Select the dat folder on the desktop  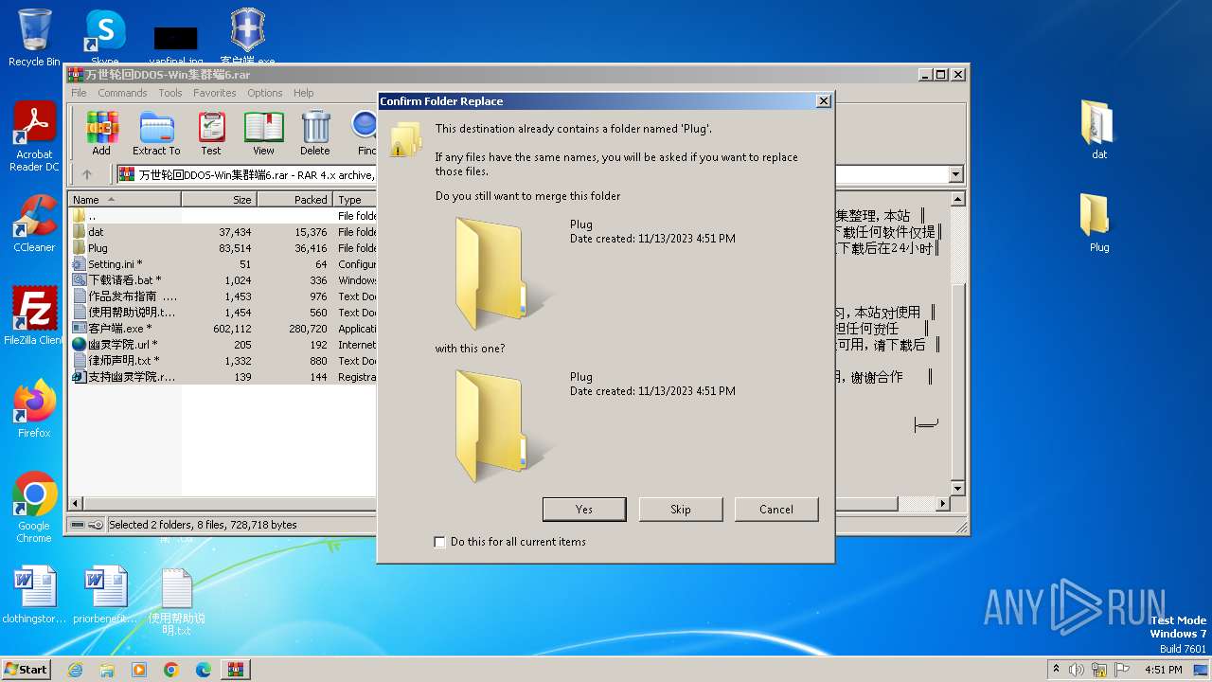click(x=1099, y=131)
